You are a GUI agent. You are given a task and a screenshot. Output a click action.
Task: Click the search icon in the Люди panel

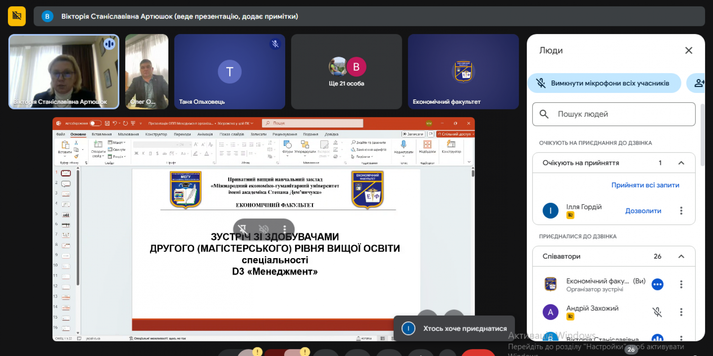(x=544, y=114)
